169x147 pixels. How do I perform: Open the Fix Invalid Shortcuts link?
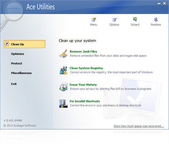coord(85,101)
